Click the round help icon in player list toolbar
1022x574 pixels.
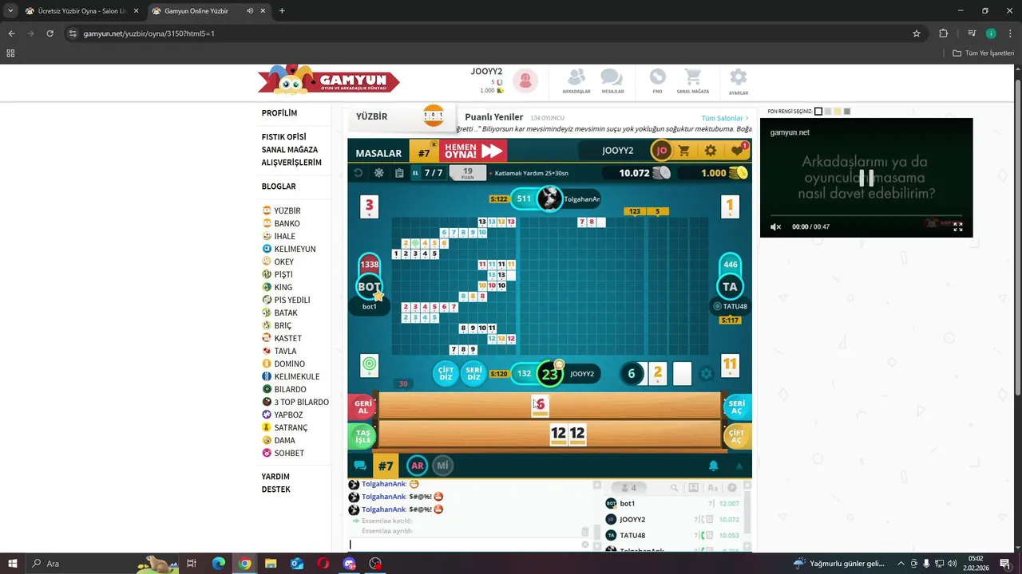pos(732,488)
